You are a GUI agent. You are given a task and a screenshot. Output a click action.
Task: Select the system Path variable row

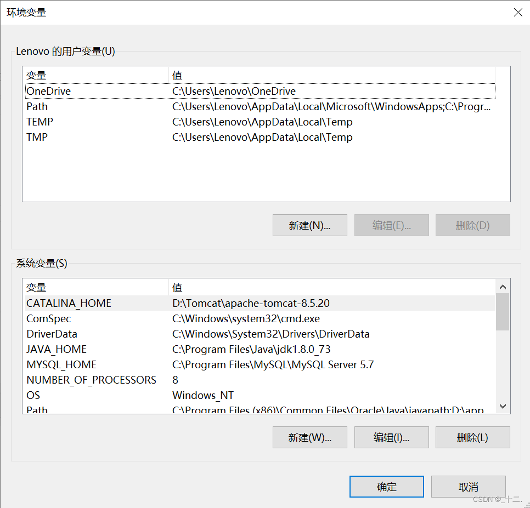click(x=260, y=409)
